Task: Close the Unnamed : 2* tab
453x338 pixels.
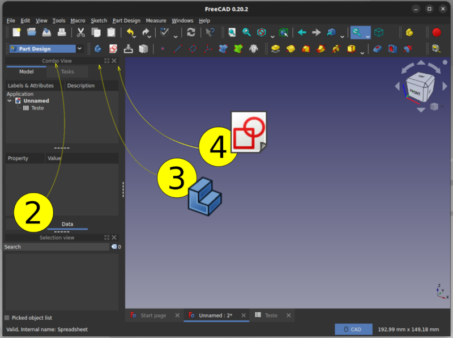Action: 243,315
